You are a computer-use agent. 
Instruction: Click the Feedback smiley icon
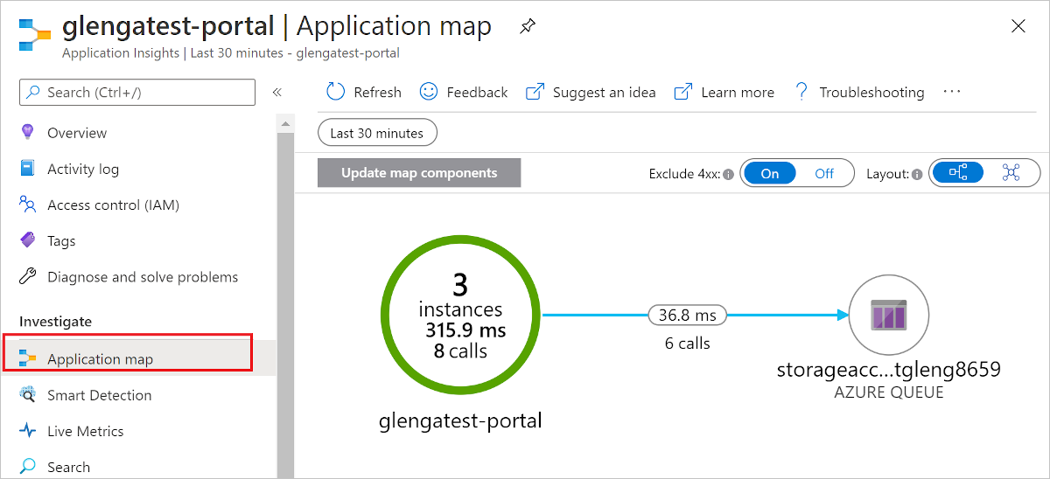click(429, 92)
